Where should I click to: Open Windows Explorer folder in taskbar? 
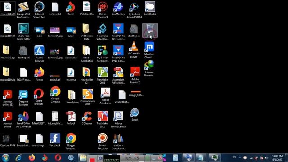83,158
